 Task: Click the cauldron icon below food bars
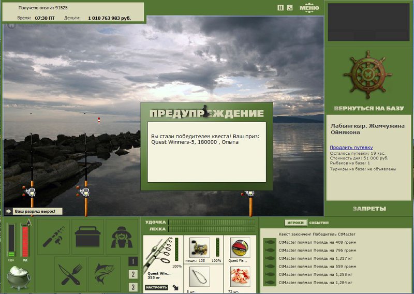[x=18, y=278]
